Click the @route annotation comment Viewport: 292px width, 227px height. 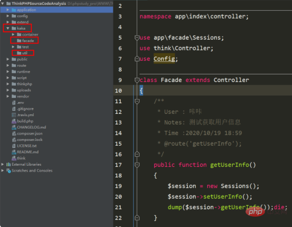pos(203,144)
